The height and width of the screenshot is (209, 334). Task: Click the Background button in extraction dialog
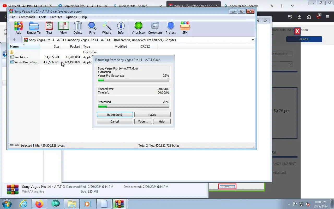coord(115,115)
